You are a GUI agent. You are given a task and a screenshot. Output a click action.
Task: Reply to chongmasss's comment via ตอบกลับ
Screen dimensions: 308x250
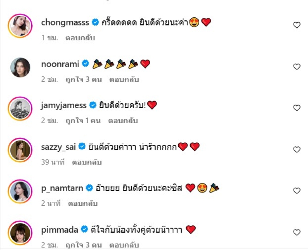tap(80, 38)
